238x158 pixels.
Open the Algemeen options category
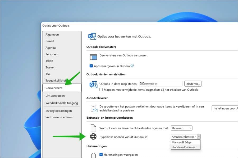pos(52,35)
